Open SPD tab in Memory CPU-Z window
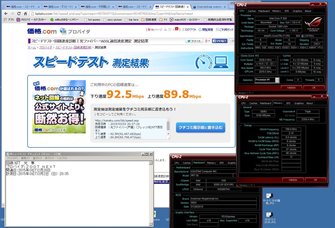Viewport: 335px width, 228px height. coord(288,103)
